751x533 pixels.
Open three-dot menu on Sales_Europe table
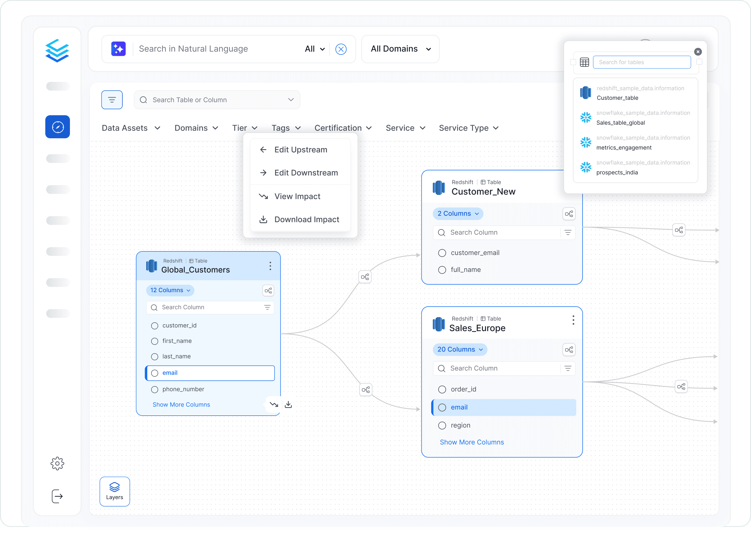coord(573,320)
